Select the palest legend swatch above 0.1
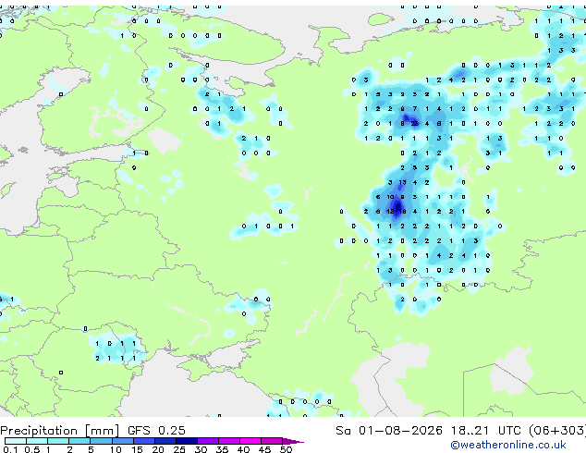This screenshot has width=586, height=453. 16,441
